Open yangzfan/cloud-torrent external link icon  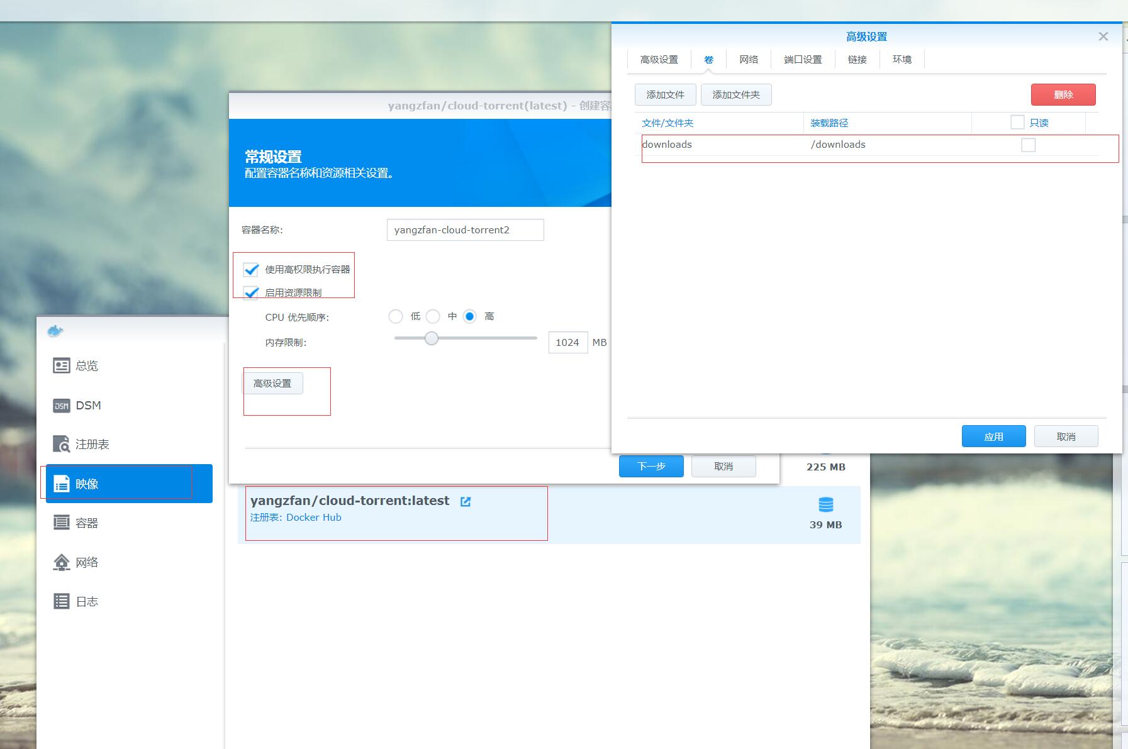tap(465, 501)
